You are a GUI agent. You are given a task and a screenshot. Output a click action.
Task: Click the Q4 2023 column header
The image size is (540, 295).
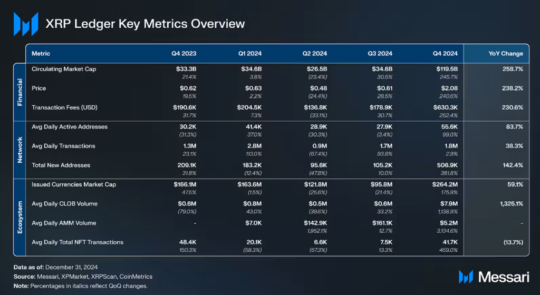coord(184,54)
